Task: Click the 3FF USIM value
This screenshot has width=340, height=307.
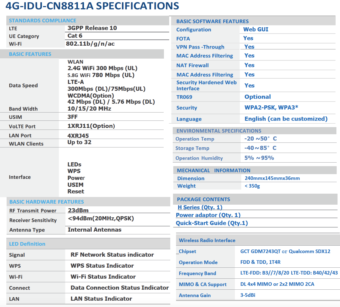Action: 73,117
